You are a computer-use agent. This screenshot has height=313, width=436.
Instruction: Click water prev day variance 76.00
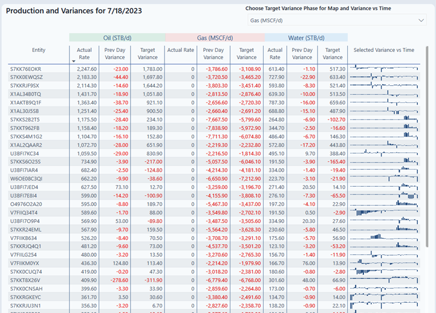(308, 263)
